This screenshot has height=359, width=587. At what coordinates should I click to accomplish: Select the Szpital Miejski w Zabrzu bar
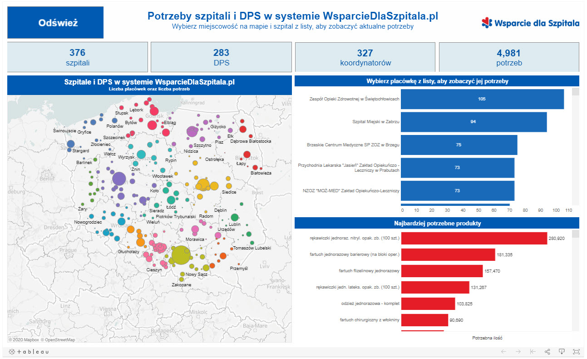pos(474,122)
